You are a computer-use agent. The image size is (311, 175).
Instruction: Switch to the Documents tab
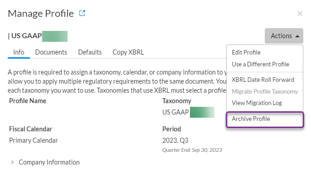pyautogui.click(x=51, y=52)
